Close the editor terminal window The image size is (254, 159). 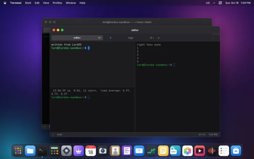[54, 30]
